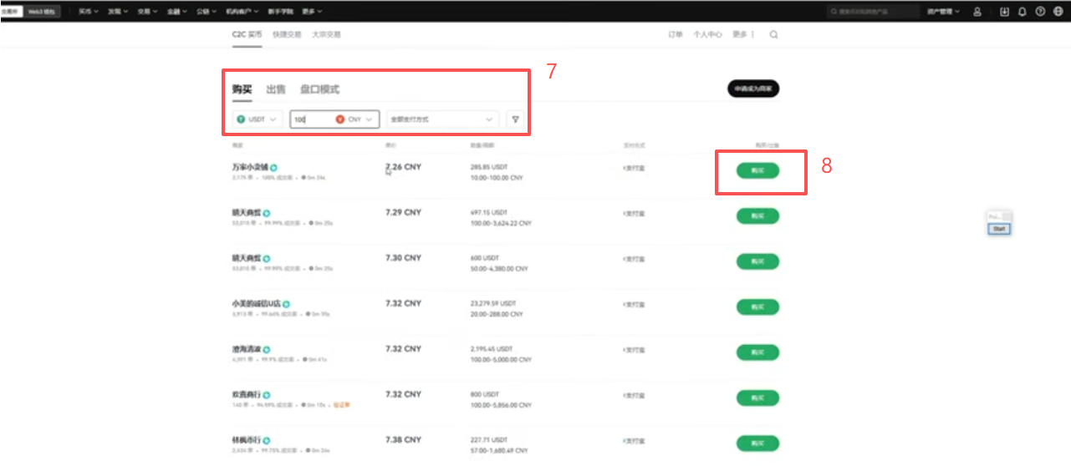Click verified badge beside 林枫币行

[x=267, y=440]
